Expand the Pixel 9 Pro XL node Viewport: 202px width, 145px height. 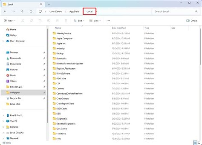pyautogui.click(x=3, y=115)
